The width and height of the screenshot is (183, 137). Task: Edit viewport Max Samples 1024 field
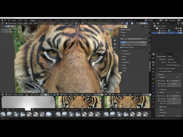(x=174, y=84)
